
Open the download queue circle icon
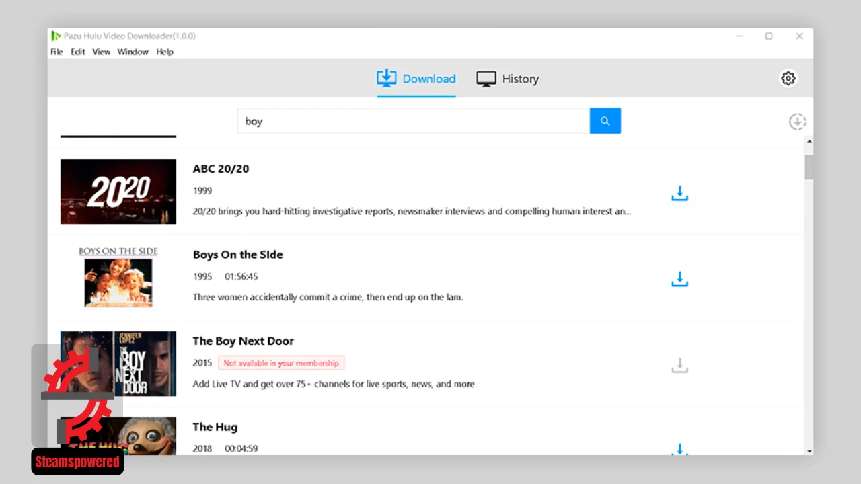tap(798, 122)
